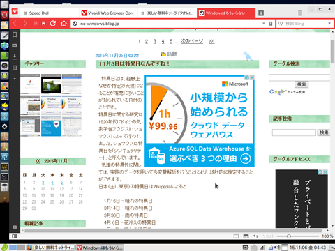Screen dimensions: 335x251
Task: Open Vivaldi settings gear in the panel bar
Action: pos(15,227)
